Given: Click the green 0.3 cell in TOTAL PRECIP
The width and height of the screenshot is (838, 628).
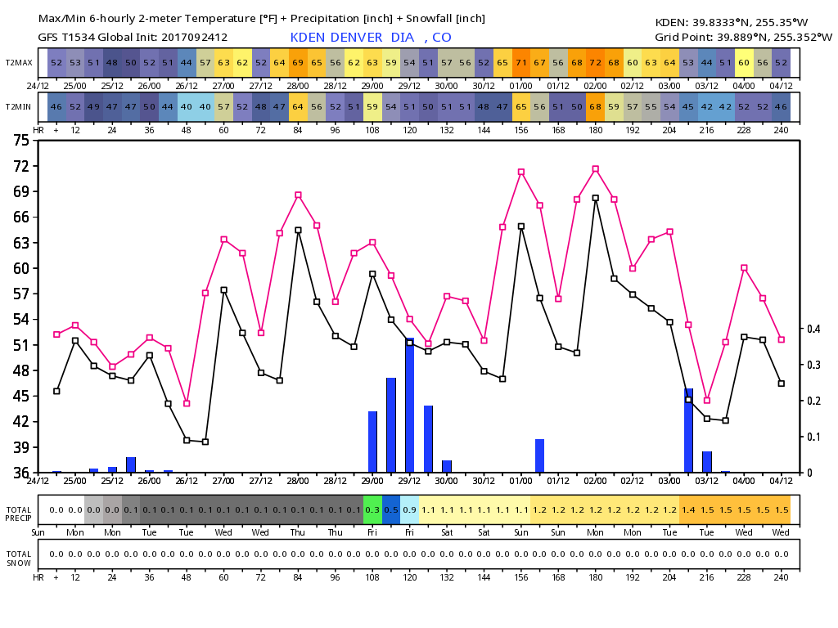Looking at the screenshot, I should (x=372, y=510).
